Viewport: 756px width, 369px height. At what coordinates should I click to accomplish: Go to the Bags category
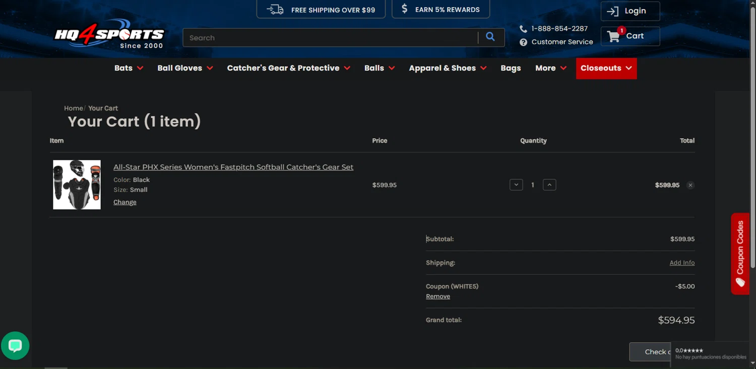click(511, 68)
